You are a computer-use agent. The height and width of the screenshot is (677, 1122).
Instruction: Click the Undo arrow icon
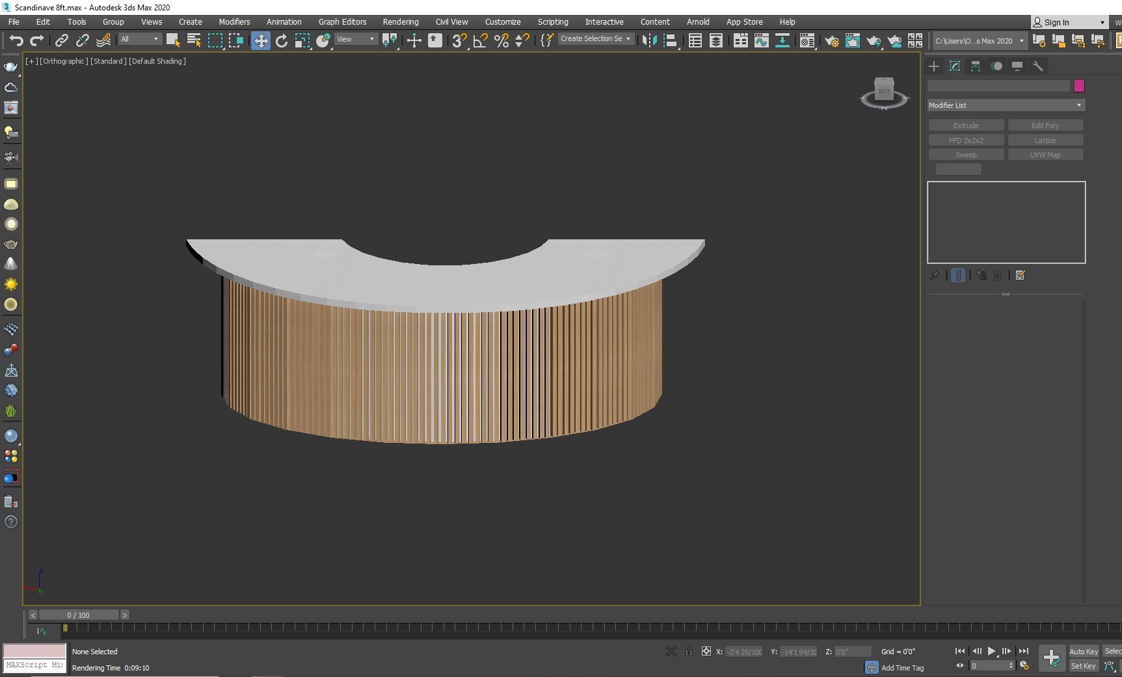click(x=16, y=40)
